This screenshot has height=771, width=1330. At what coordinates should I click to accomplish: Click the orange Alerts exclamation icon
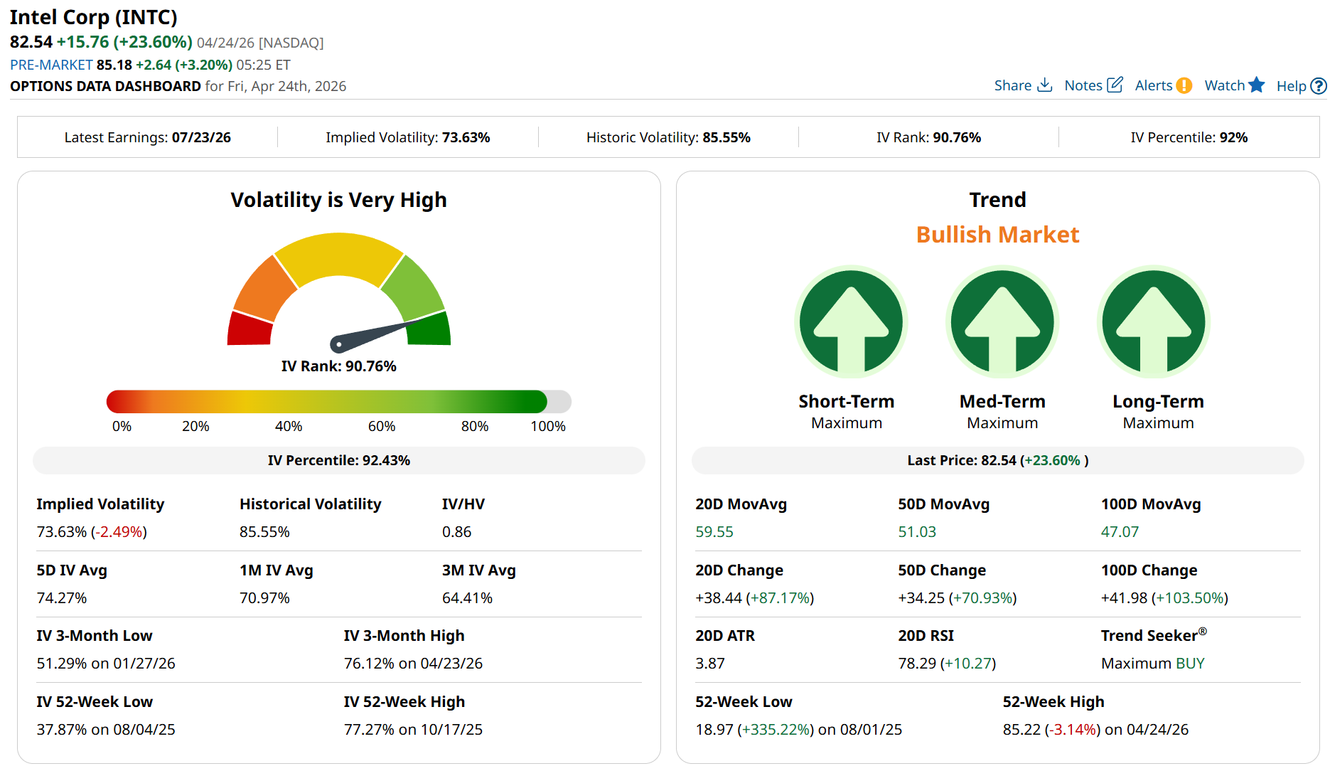1184,86
